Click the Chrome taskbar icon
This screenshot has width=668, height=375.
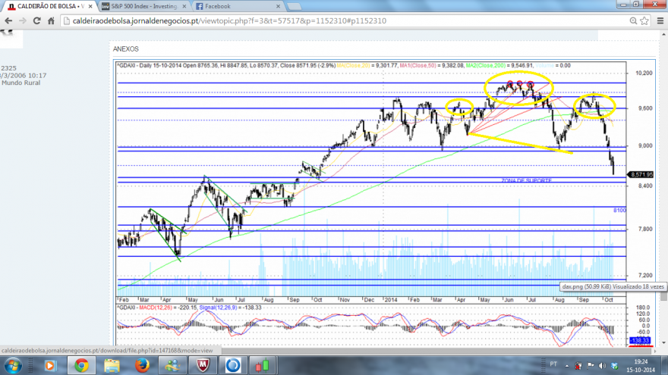point(81,365)
